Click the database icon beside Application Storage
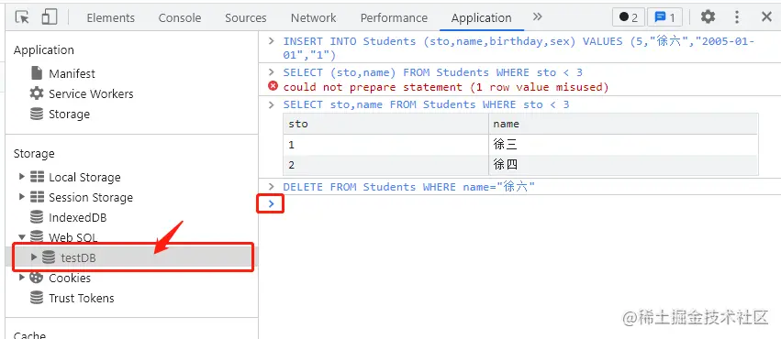Viewport: 781px width, 339px height. tap(37, 114)
